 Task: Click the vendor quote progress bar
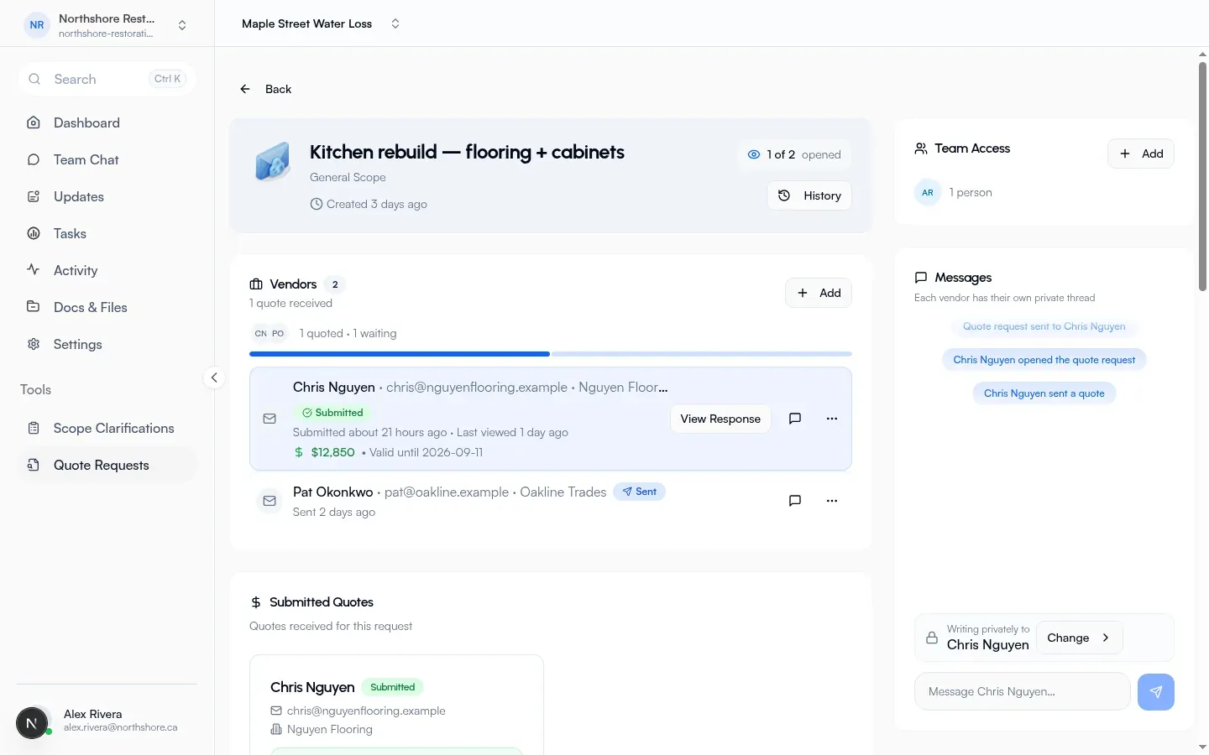pos(551,354)
